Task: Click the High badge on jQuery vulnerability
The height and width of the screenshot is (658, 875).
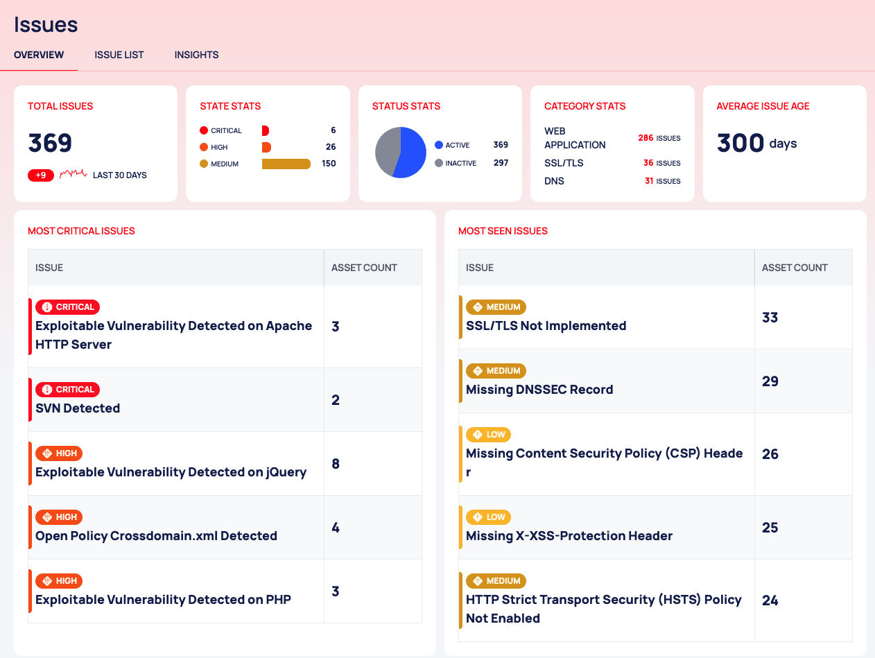Action: pos(59,453)
